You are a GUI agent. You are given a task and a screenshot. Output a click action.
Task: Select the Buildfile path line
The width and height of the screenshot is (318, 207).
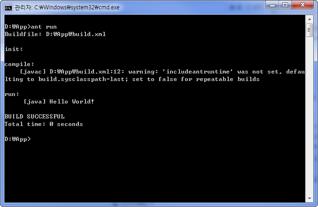click(55, 34)
